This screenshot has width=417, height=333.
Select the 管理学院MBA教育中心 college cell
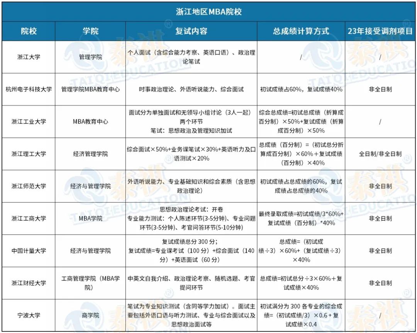[90, 89]
